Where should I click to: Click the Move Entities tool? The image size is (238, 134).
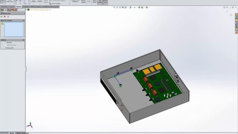(55, 3)
